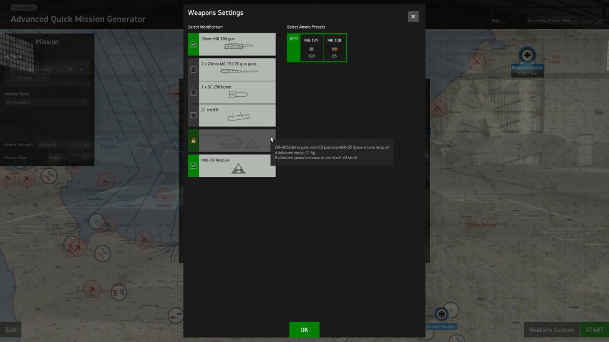This screenshot has width=609, height=342.
Task: Click the SC 250 bomb illustration
Action: click(x=237, y=94)
